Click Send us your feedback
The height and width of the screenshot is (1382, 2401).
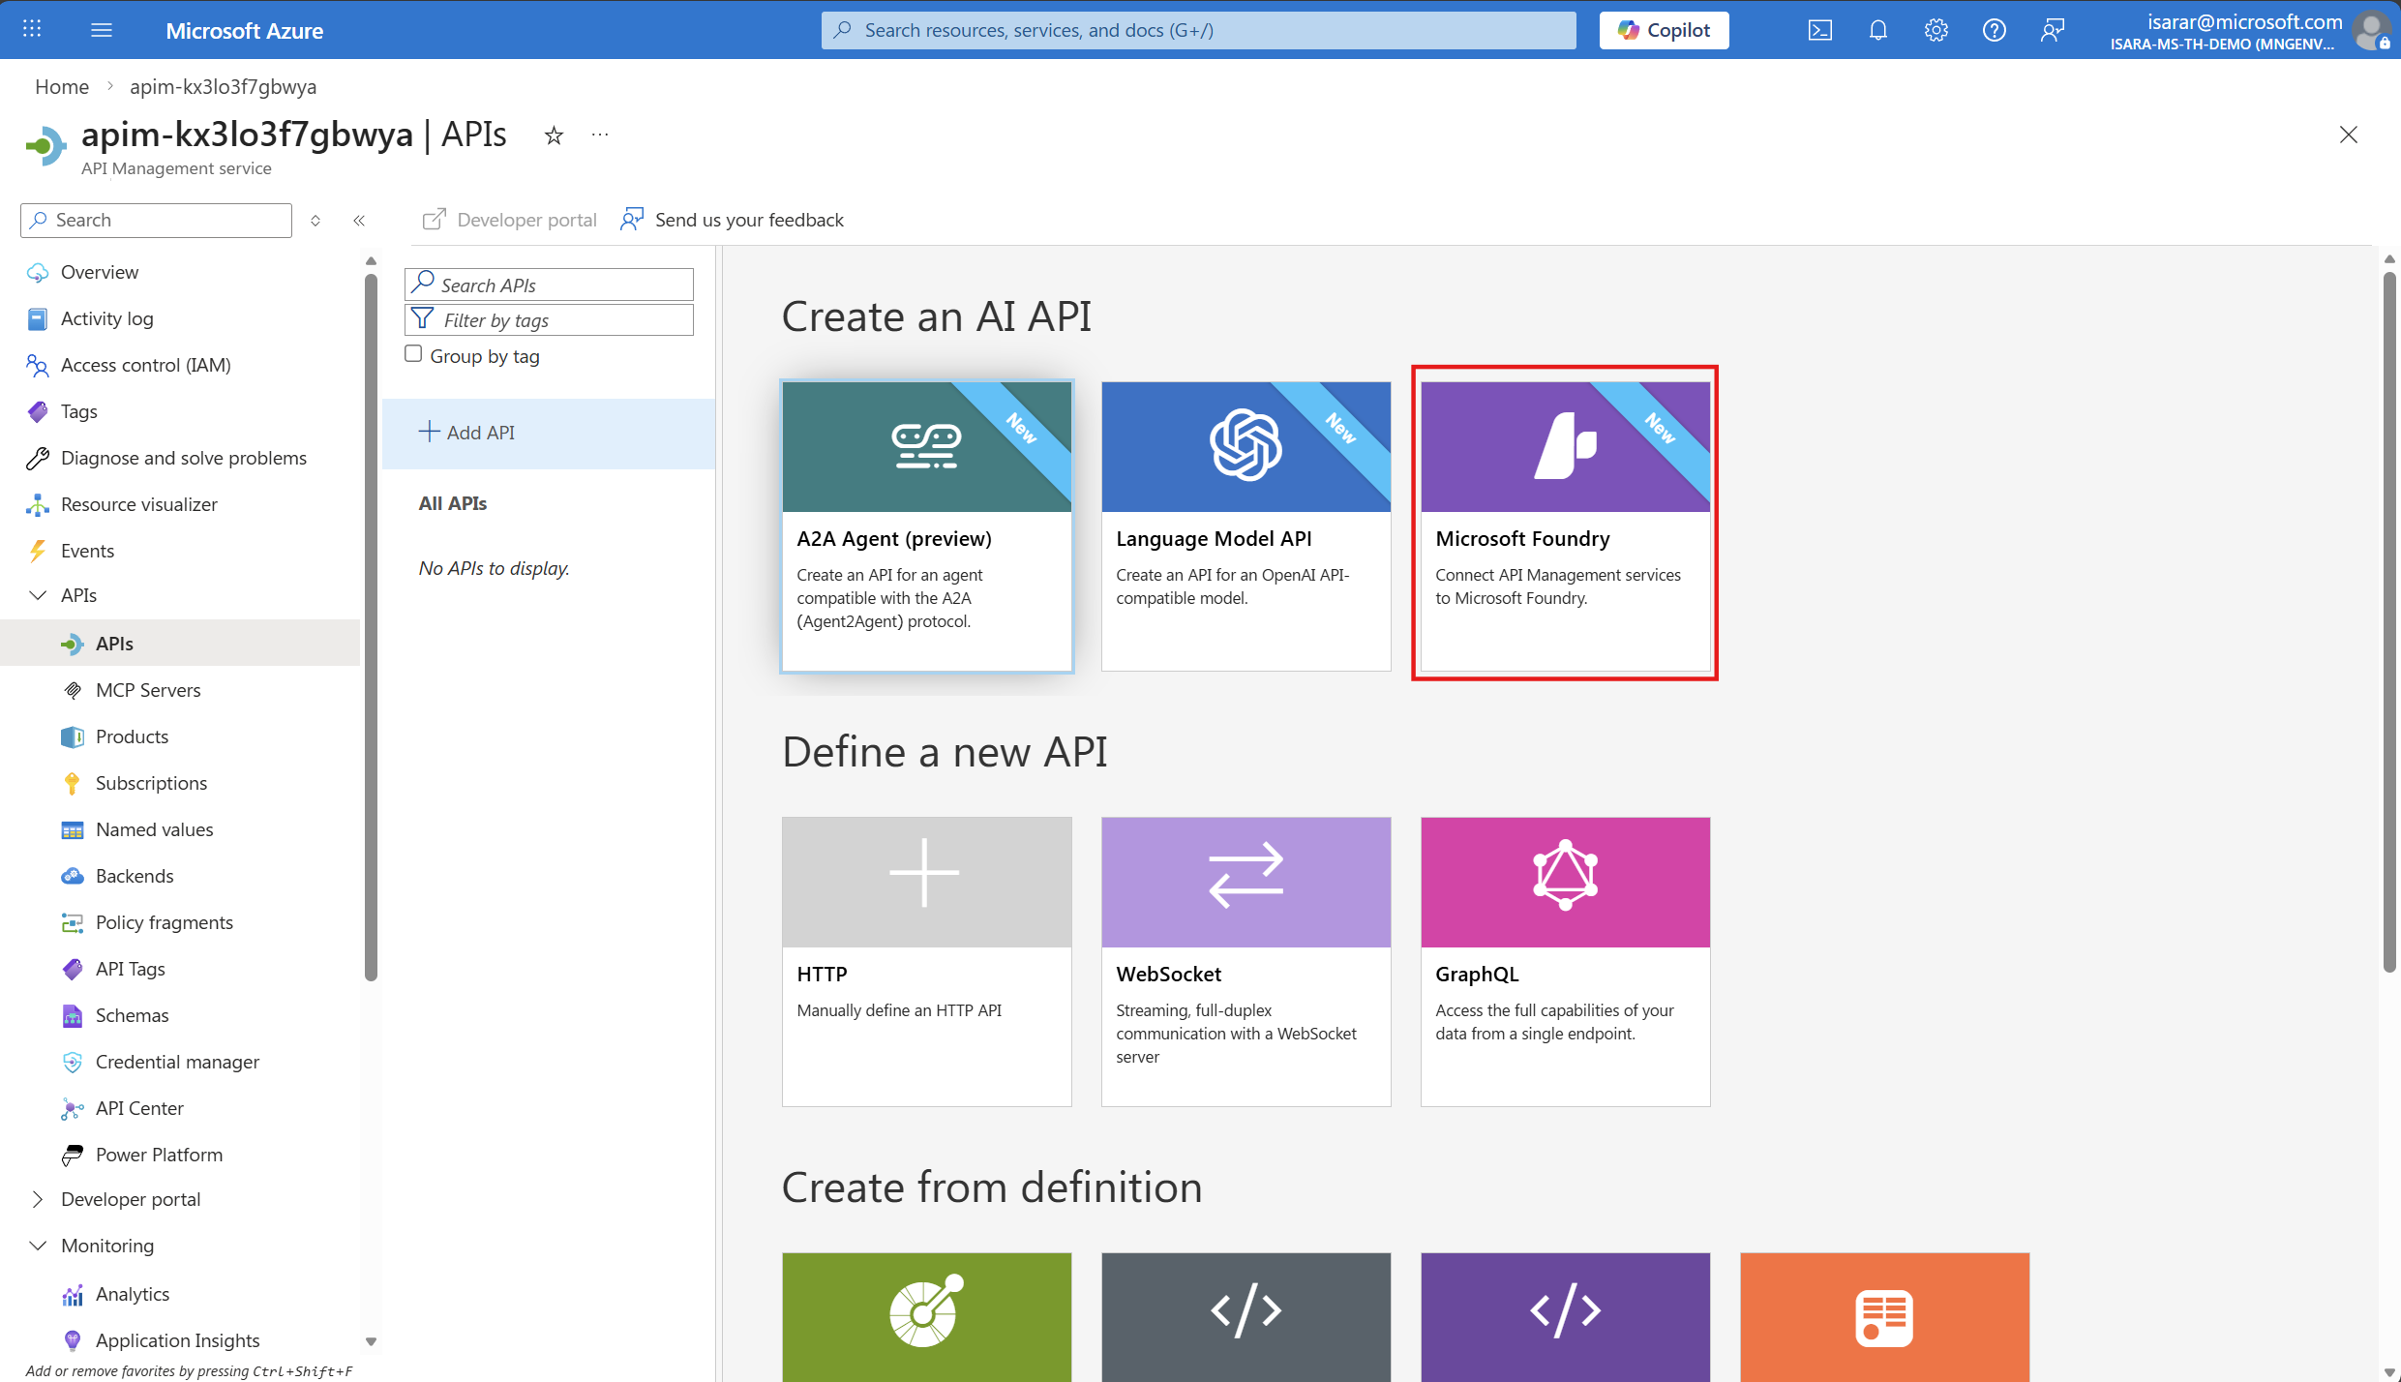[733, 220]
